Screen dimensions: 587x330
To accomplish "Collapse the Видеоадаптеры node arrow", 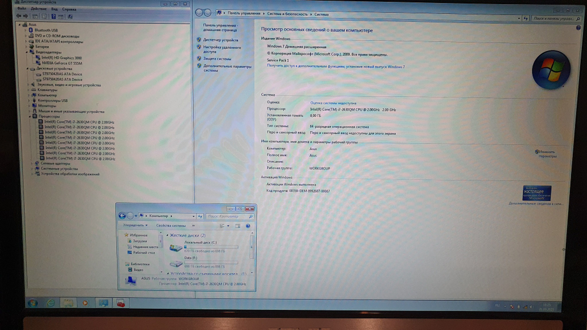I will [26, 52].
